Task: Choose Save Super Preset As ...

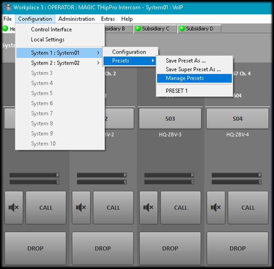Action: coord(194,69)
